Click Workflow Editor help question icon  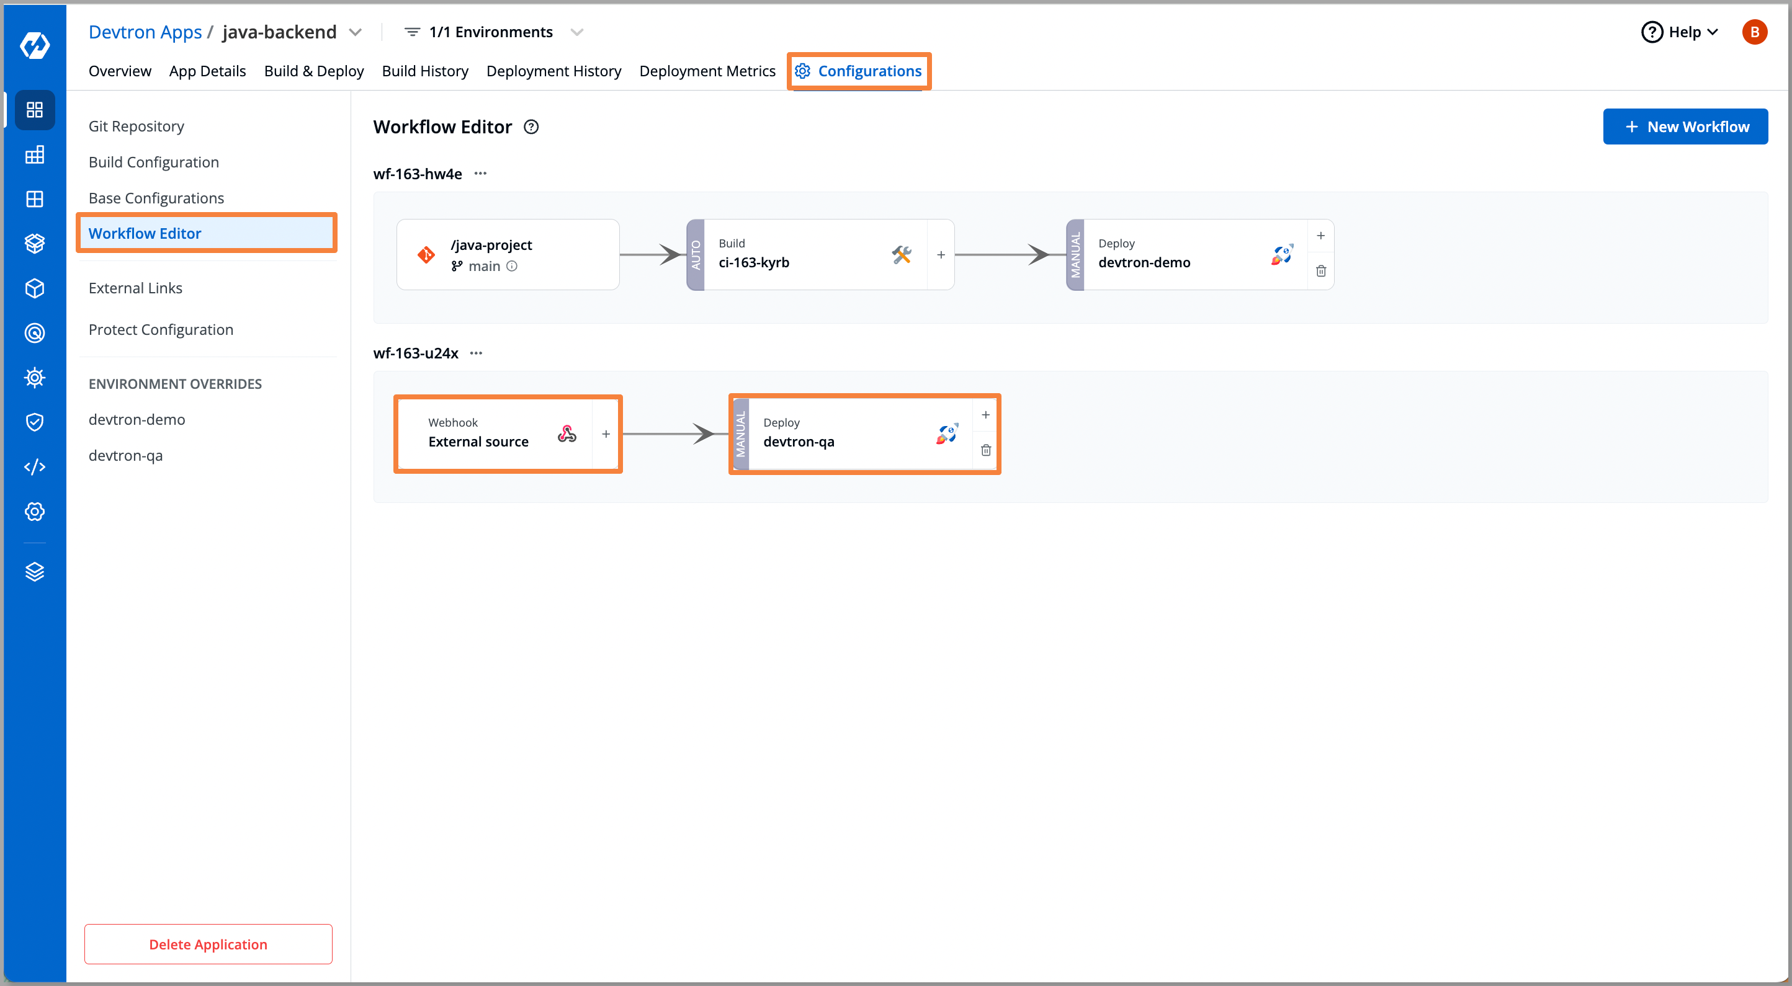tap(532, 127)
